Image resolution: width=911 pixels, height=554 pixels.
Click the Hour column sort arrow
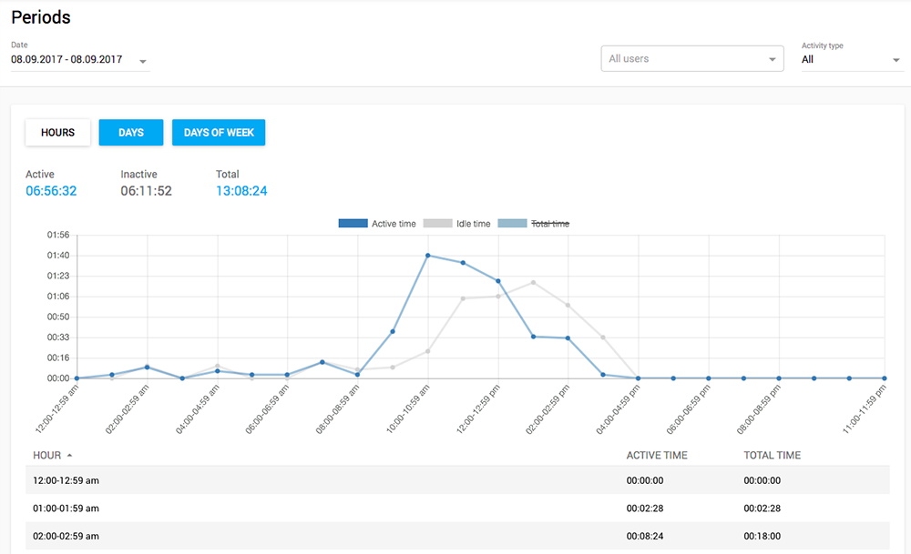pyautogui.click(x=70, y=455)
